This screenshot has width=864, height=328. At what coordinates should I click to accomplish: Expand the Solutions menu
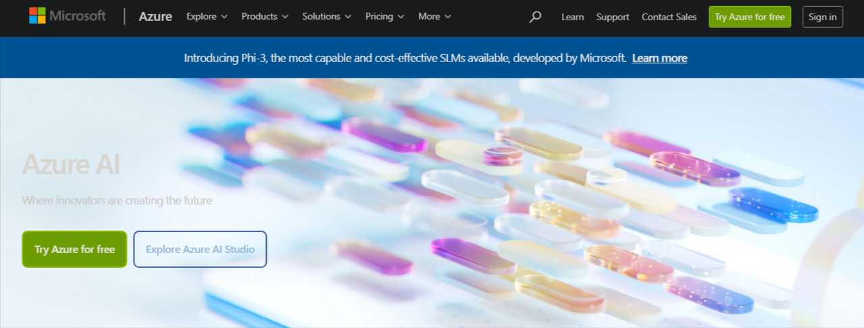327,16
